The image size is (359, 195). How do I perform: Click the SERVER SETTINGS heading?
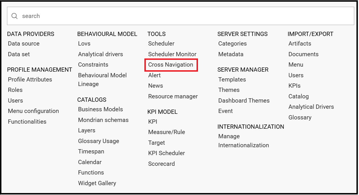(243, 34)
